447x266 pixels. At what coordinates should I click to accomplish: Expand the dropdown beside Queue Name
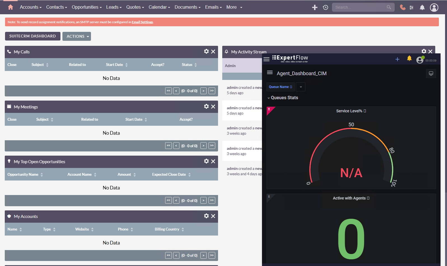[301, 87]
